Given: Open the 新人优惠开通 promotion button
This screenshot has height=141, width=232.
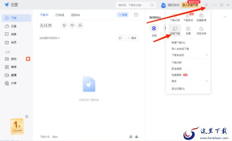Looking at the screenshot, I should (190, 5).
